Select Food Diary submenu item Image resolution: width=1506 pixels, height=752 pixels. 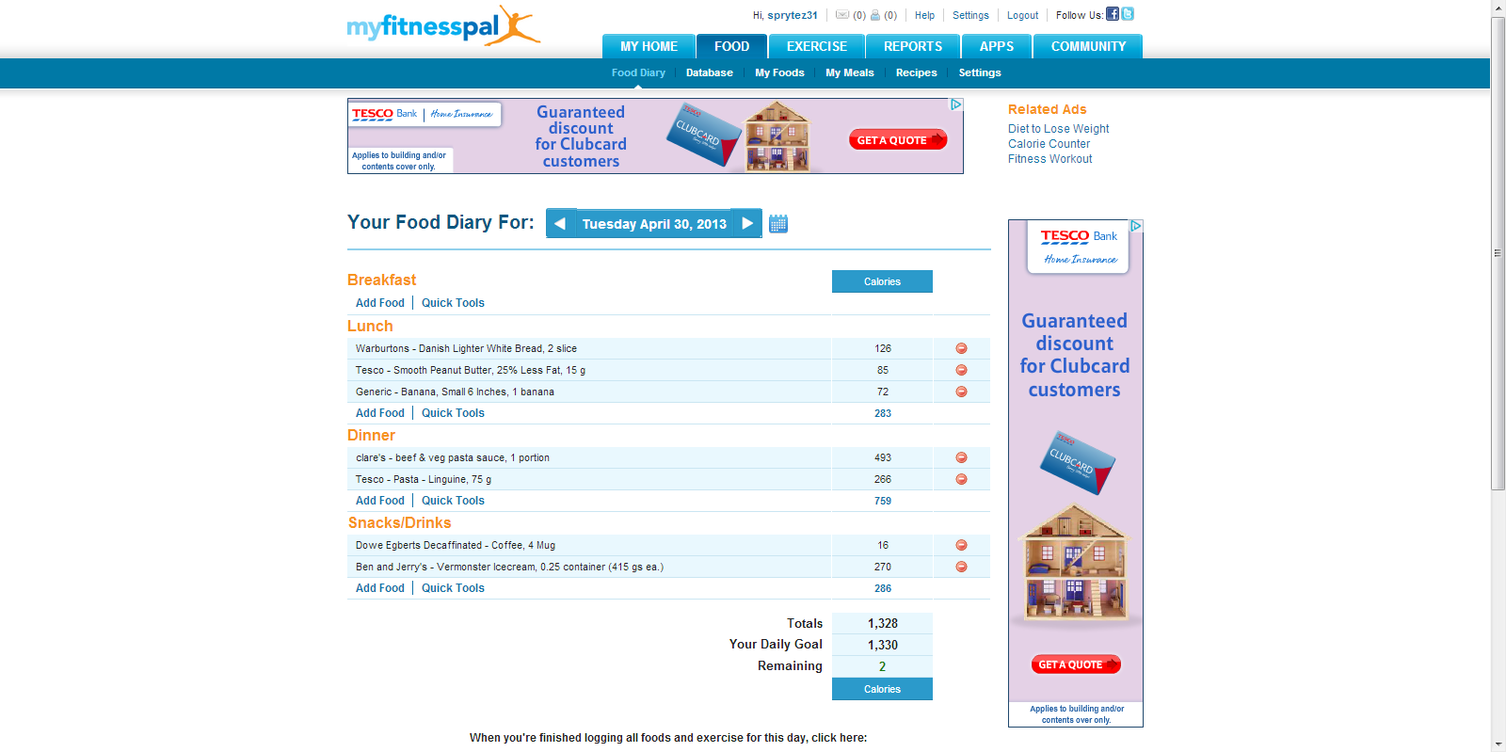(638, 72)
